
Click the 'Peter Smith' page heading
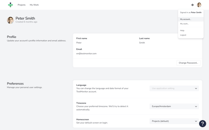(25, 18)
